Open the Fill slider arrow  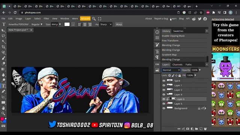click(195, 75)
